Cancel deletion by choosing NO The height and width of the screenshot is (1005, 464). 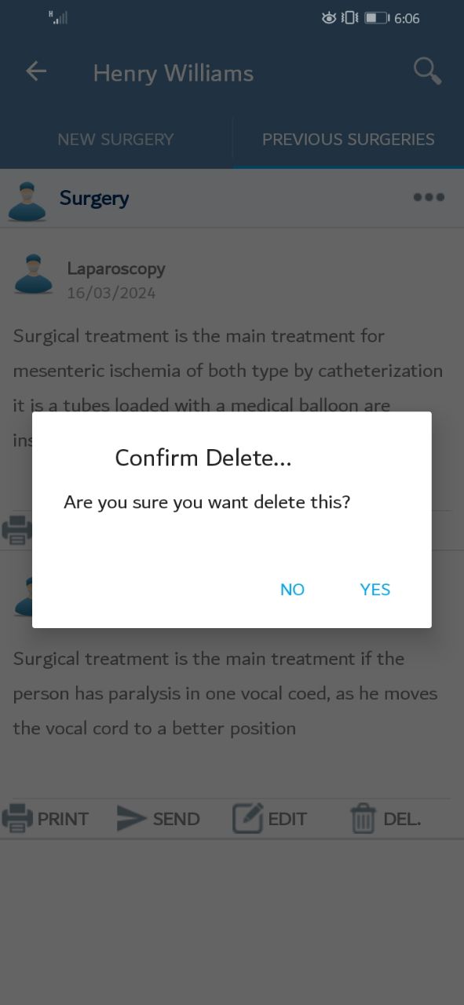tap(292, 590)
